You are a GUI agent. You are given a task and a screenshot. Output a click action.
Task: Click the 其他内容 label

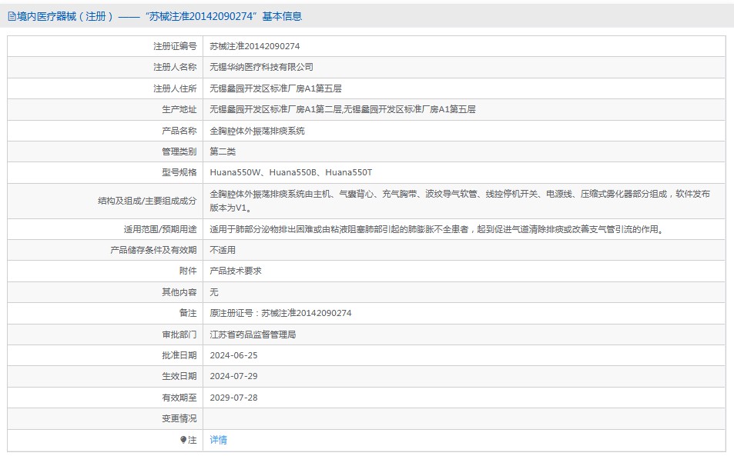coord(179,292)
